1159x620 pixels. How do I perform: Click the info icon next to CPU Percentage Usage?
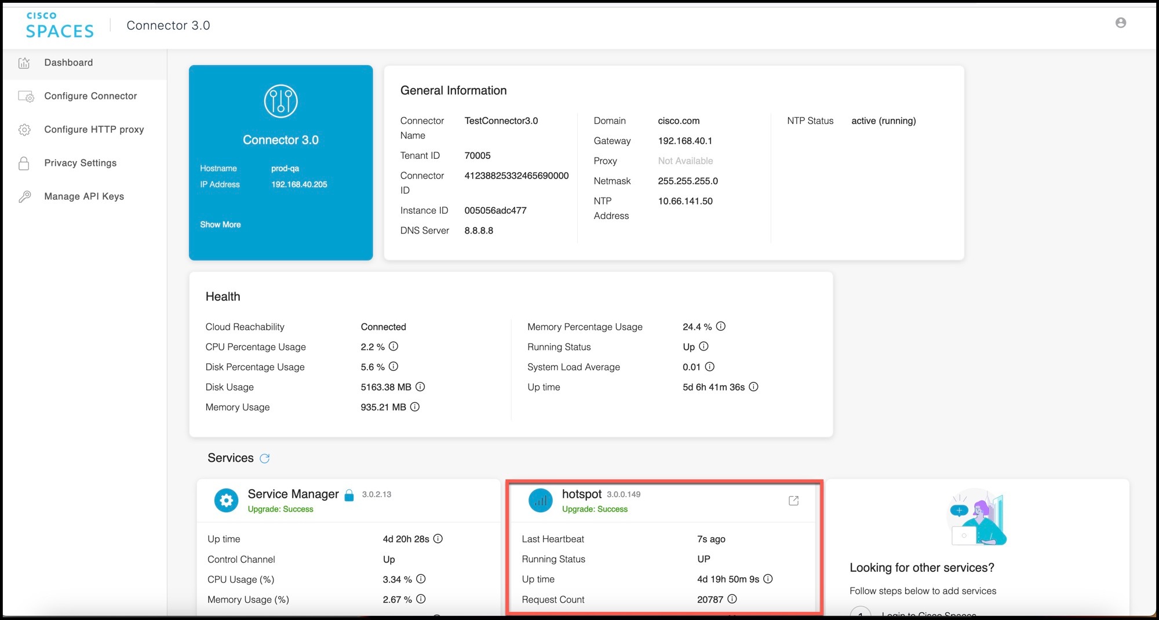[x=393, y=347]
